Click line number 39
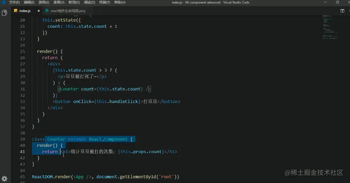 point(23,139)
